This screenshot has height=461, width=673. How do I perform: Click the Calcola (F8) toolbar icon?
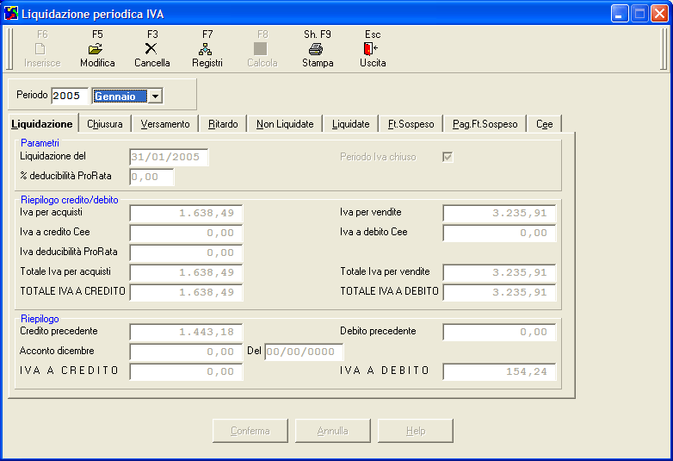click(x=261, y=49)
